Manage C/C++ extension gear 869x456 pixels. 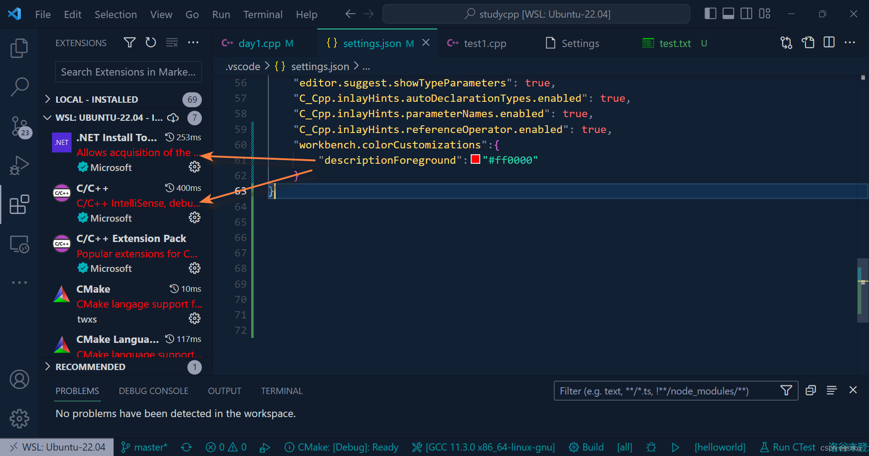pos(195,218)
